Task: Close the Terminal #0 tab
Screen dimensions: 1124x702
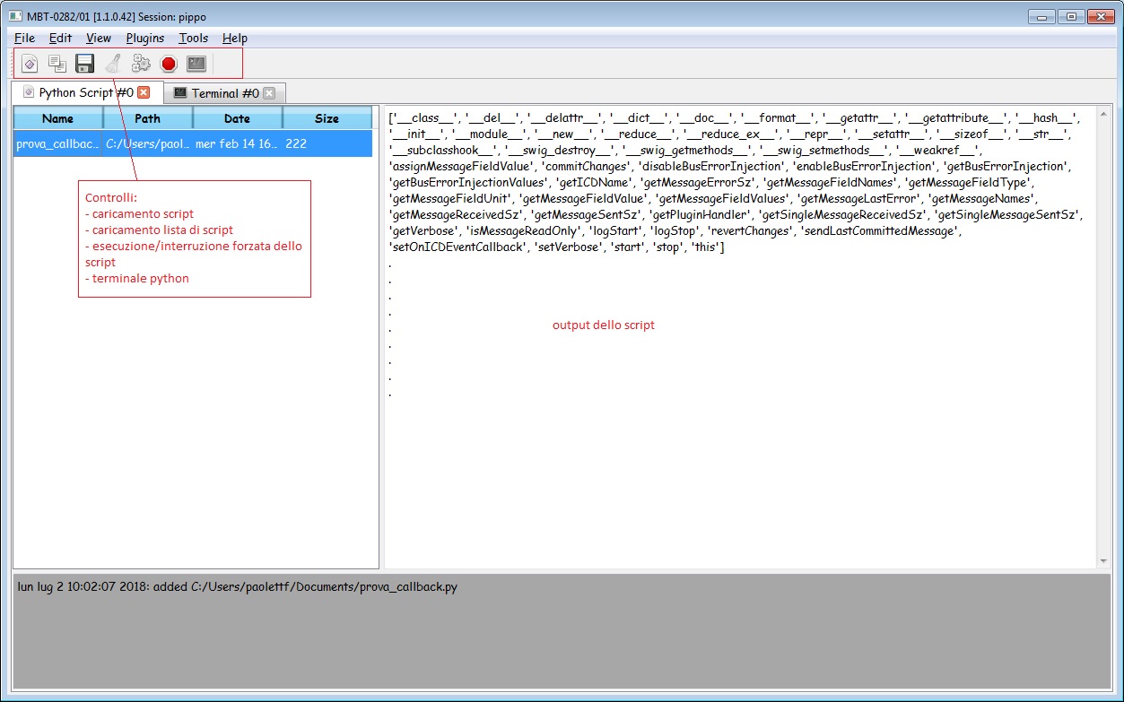Action: pyautogui.click(x=268, y=93)
